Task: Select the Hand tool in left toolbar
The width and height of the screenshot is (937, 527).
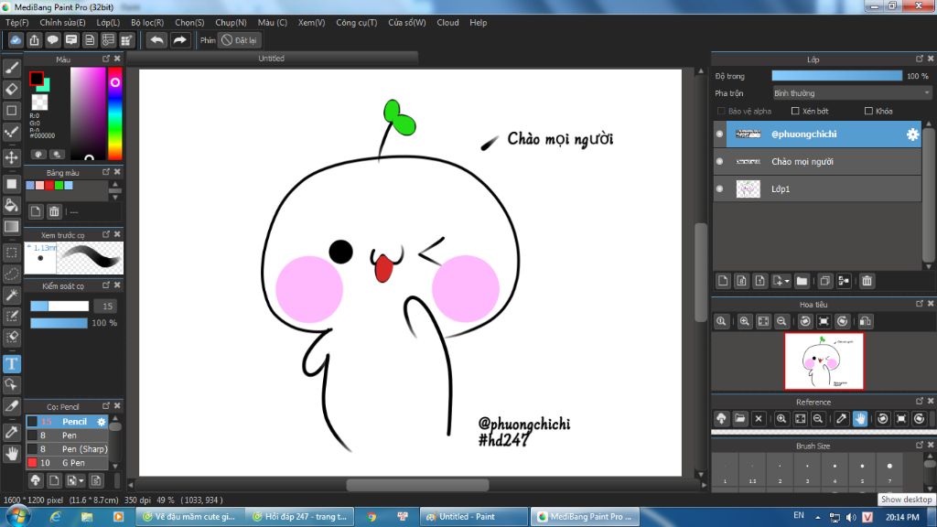Action: coord(11,454)
